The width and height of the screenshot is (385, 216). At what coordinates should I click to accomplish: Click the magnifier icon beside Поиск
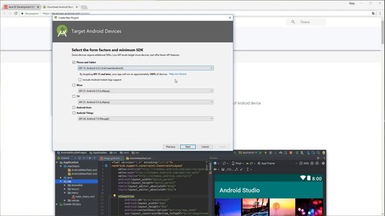293,22
